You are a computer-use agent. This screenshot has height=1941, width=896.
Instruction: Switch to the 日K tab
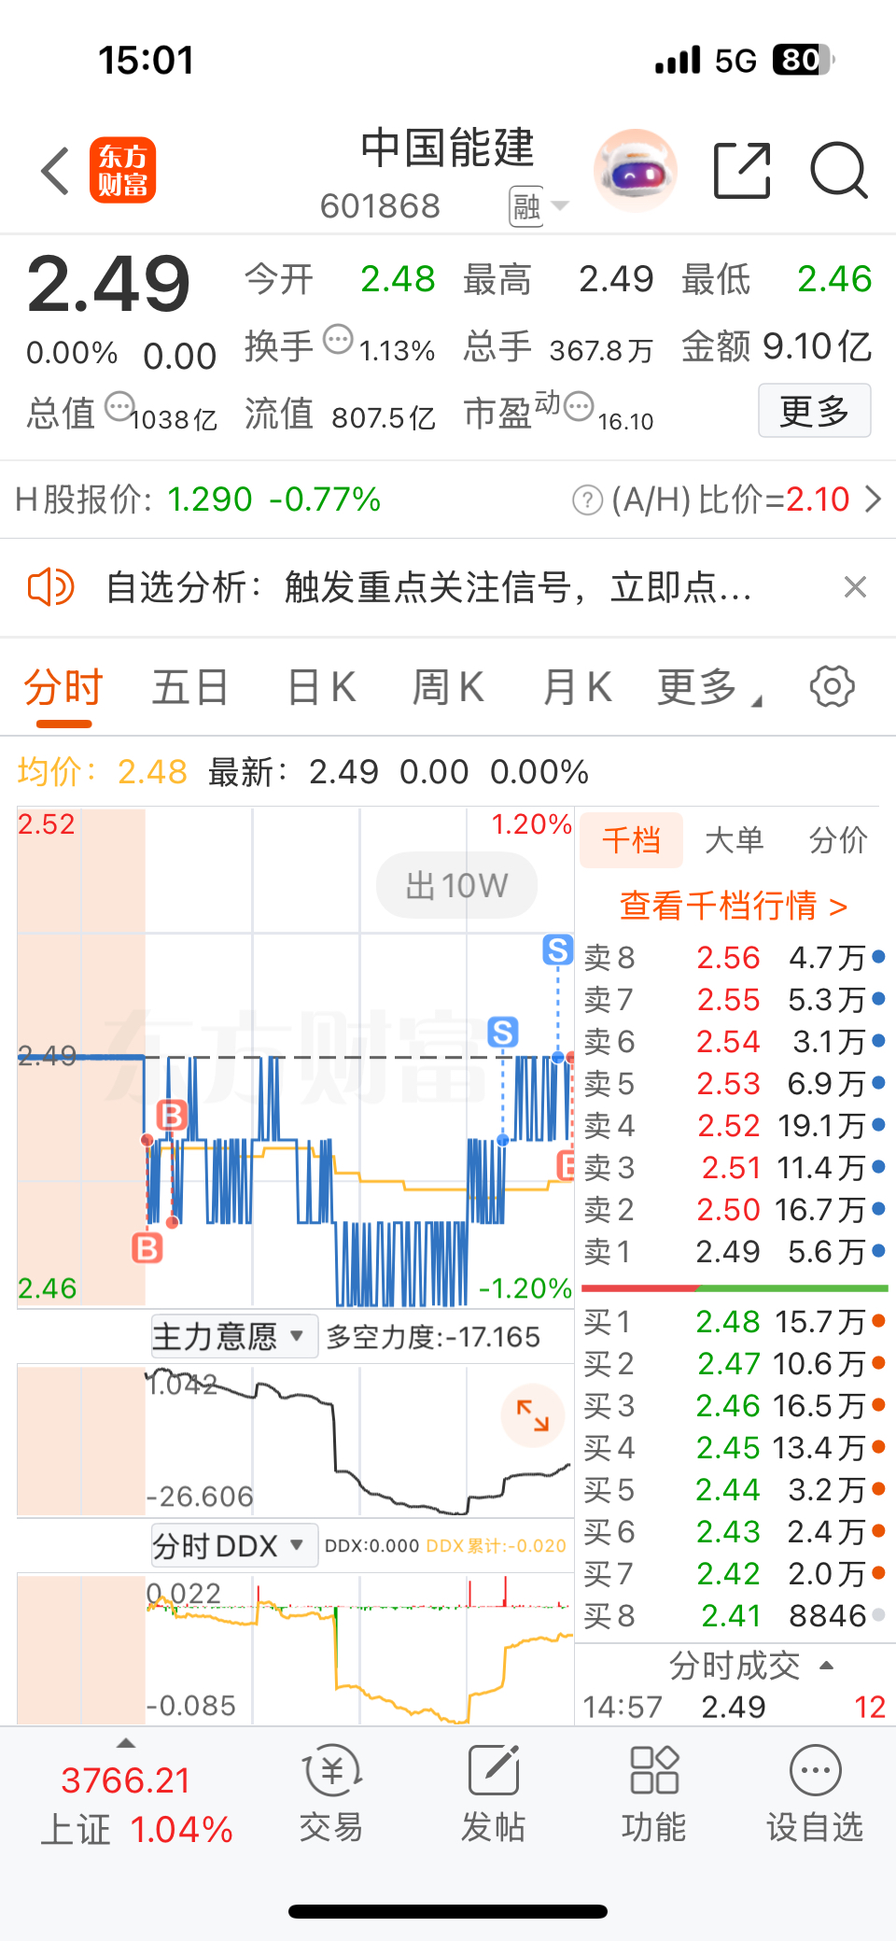pyautogui.click(x=321, y=688)
